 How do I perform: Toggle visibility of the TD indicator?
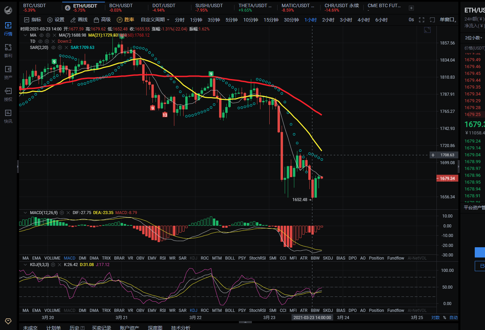[40, 41]
